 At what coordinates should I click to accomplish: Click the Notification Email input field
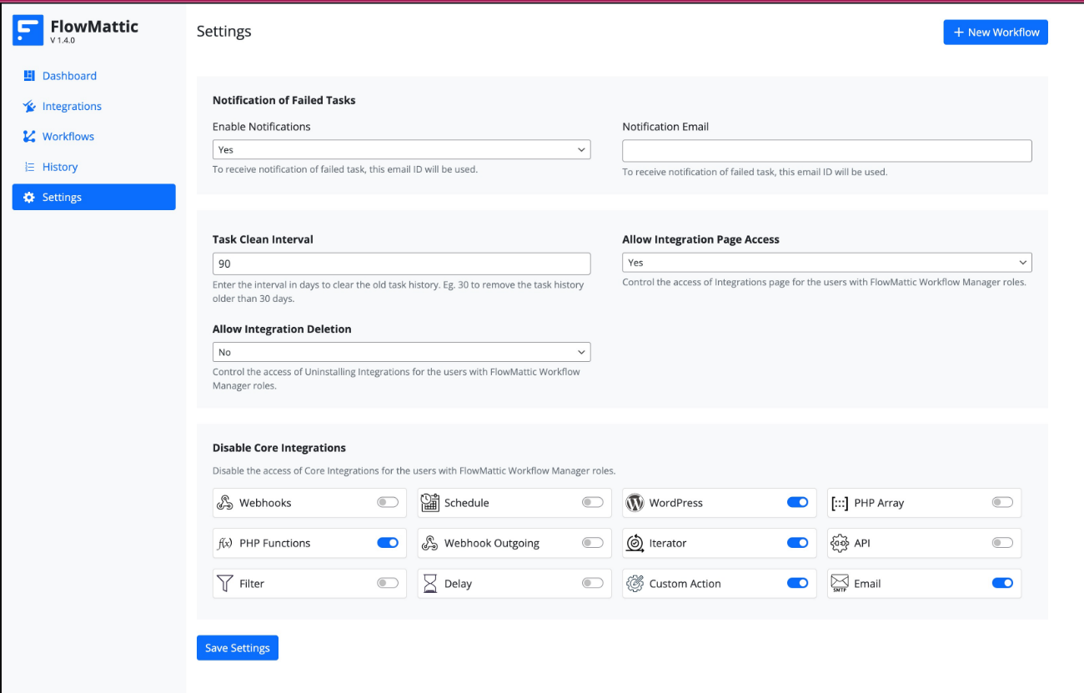coord(826,151)
